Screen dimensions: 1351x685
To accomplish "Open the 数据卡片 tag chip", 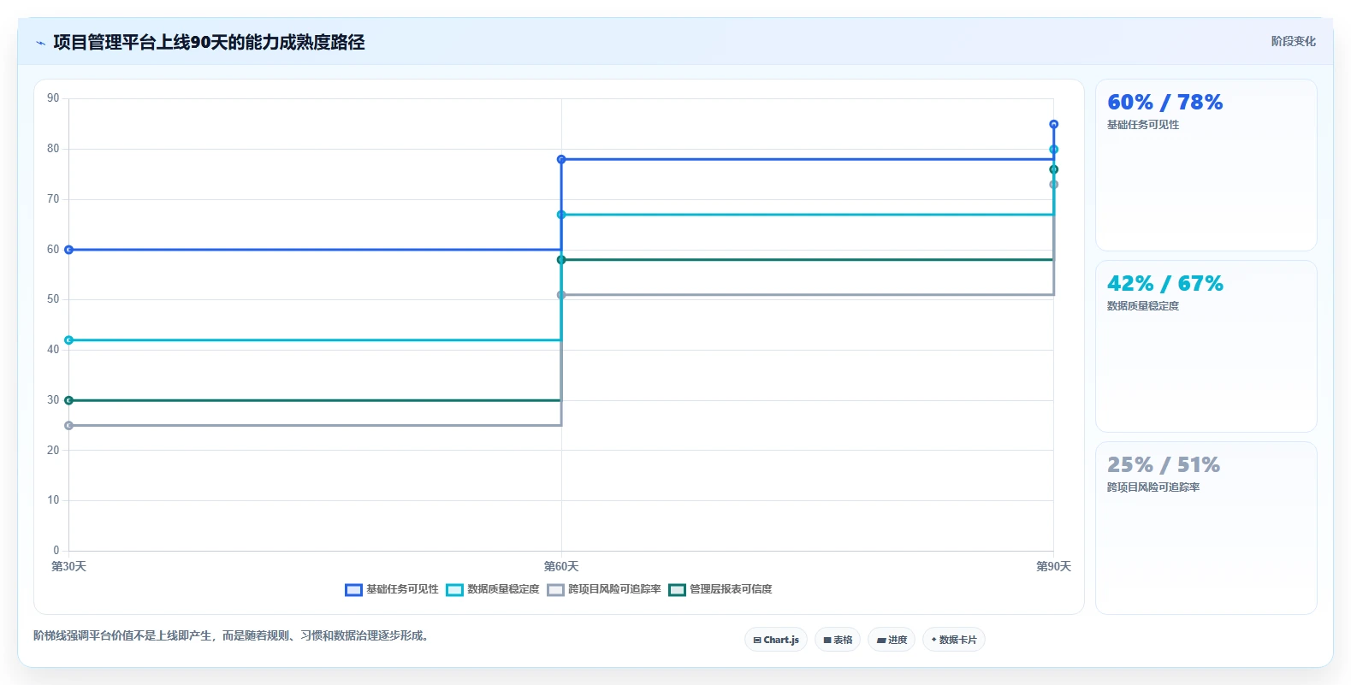I will pyautogui.click(x=954, y=640).
